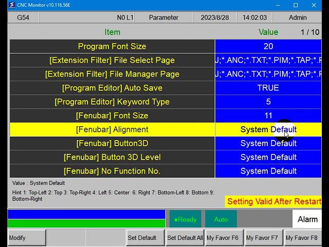The height and width of the screenshot is (247, 329).
Task: Click the Set Default All button
Action: pos(185,238)
